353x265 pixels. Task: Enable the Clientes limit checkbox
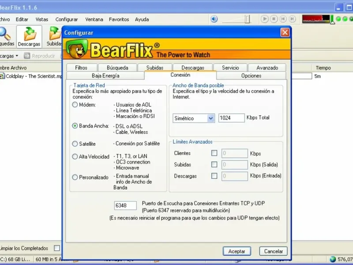214,153
